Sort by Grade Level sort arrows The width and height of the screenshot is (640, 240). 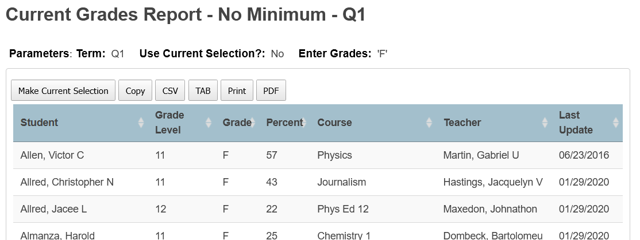click(x=208, y=123)
